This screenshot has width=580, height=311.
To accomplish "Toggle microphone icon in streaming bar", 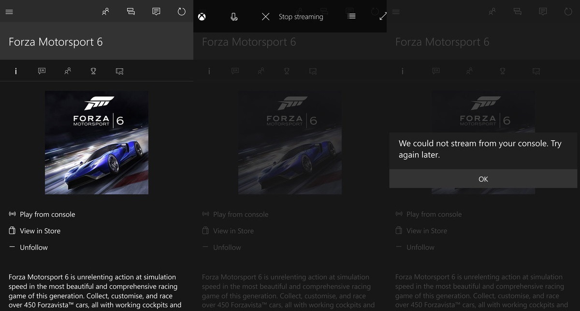I will (x=234, y=16).
